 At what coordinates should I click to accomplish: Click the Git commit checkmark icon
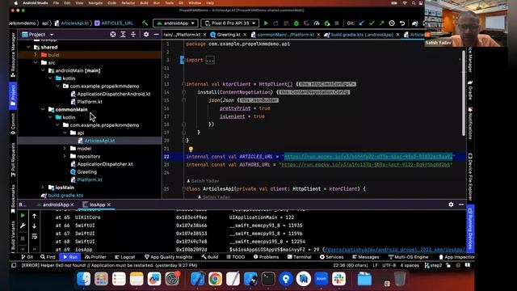(x=372, y=23)
